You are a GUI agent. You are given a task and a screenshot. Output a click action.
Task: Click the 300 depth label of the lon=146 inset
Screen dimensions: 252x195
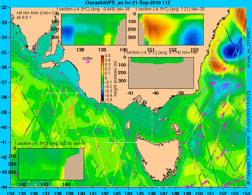coord(123,81)
